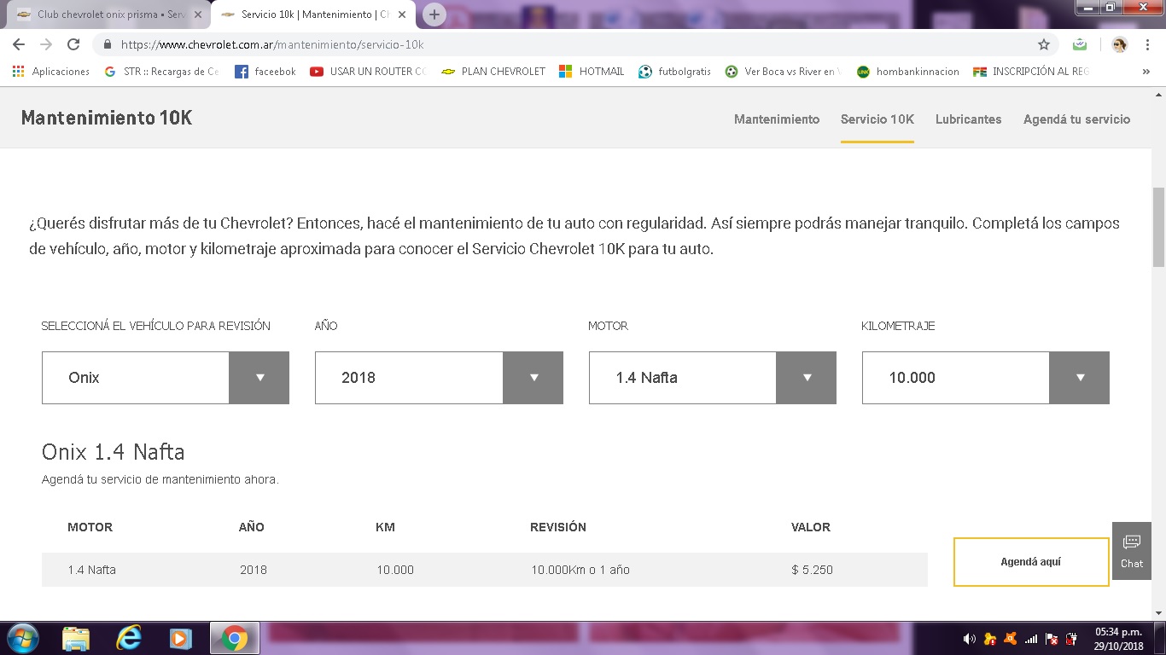1166x655 pixels.
Task: Go to the Mantenimiento nav tab
Action: 776,119
